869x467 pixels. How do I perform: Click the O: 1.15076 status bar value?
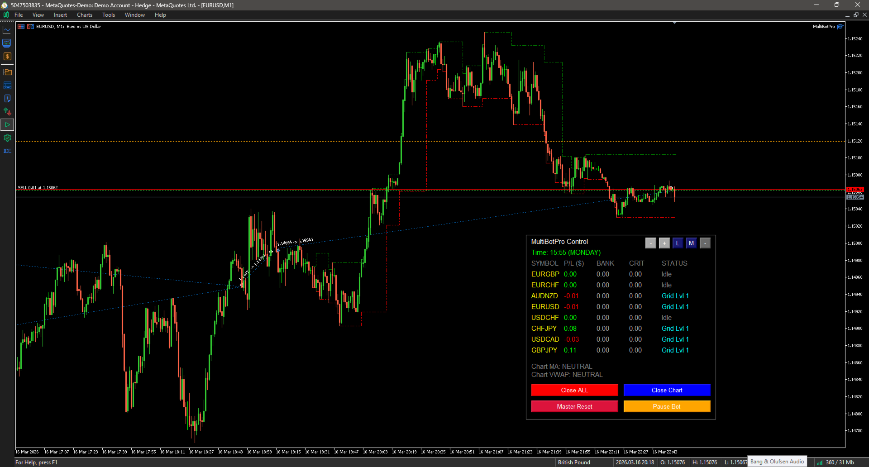673,462
